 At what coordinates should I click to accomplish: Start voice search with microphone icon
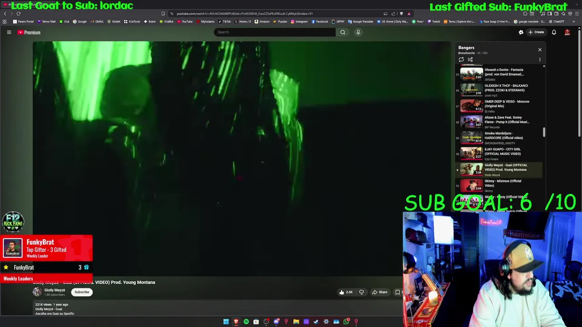click(358, 32)
